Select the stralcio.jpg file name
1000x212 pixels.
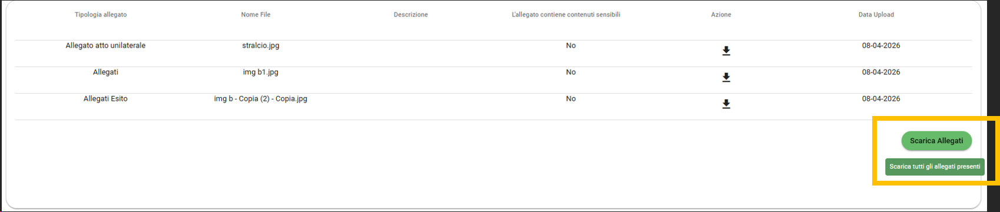coord(260,45)
